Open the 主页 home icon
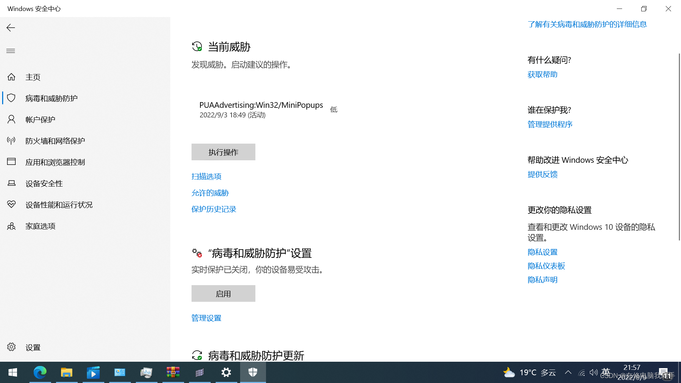Image resolution: width=681 pixels, height=383 pixels. coord(11,77)
